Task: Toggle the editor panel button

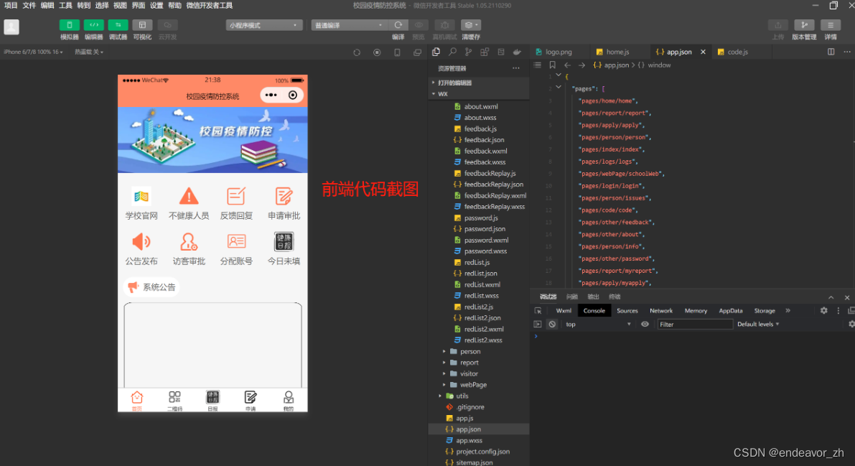Action: pos(94,25)
